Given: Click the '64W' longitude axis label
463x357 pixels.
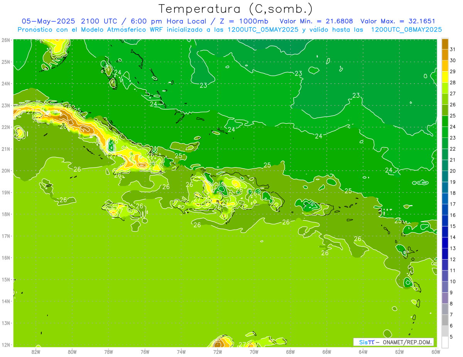Looking at the screenshot, I should click(x=363, y=352).
